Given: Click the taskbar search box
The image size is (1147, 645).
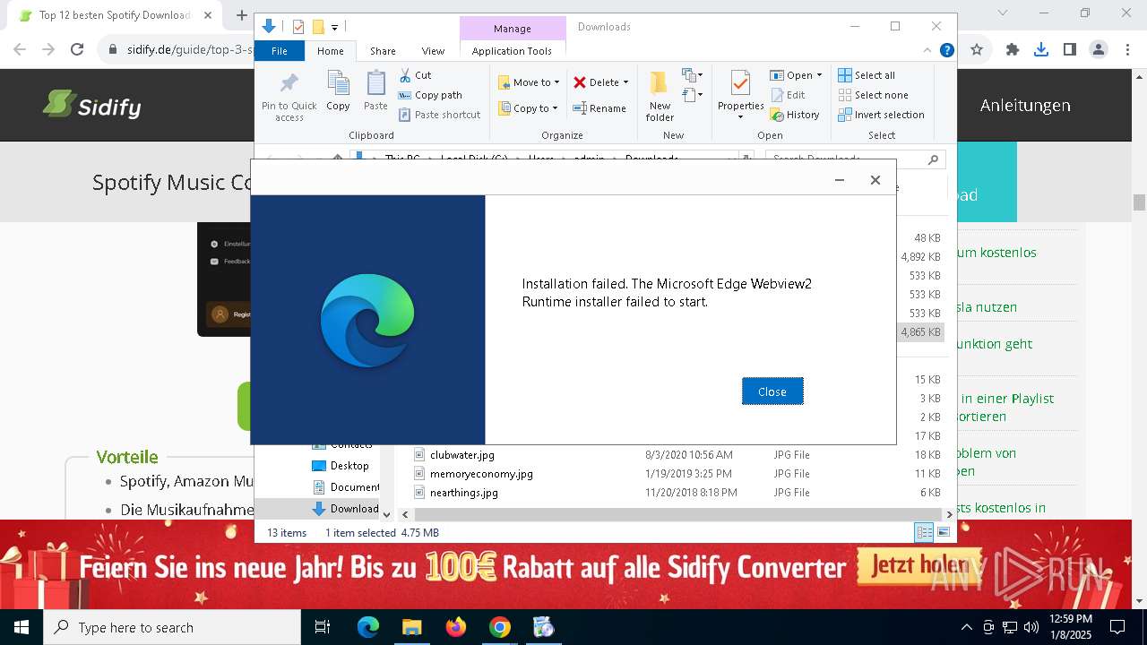Looking at the screenshot, I should point(171,627).
